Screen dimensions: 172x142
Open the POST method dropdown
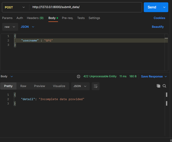point(15,7)
